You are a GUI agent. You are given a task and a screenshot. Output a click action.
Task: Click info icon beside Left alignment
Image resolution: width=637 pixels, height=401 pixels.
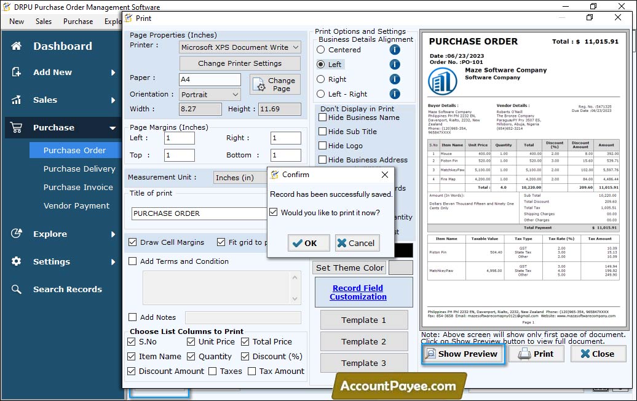(395, 64)
